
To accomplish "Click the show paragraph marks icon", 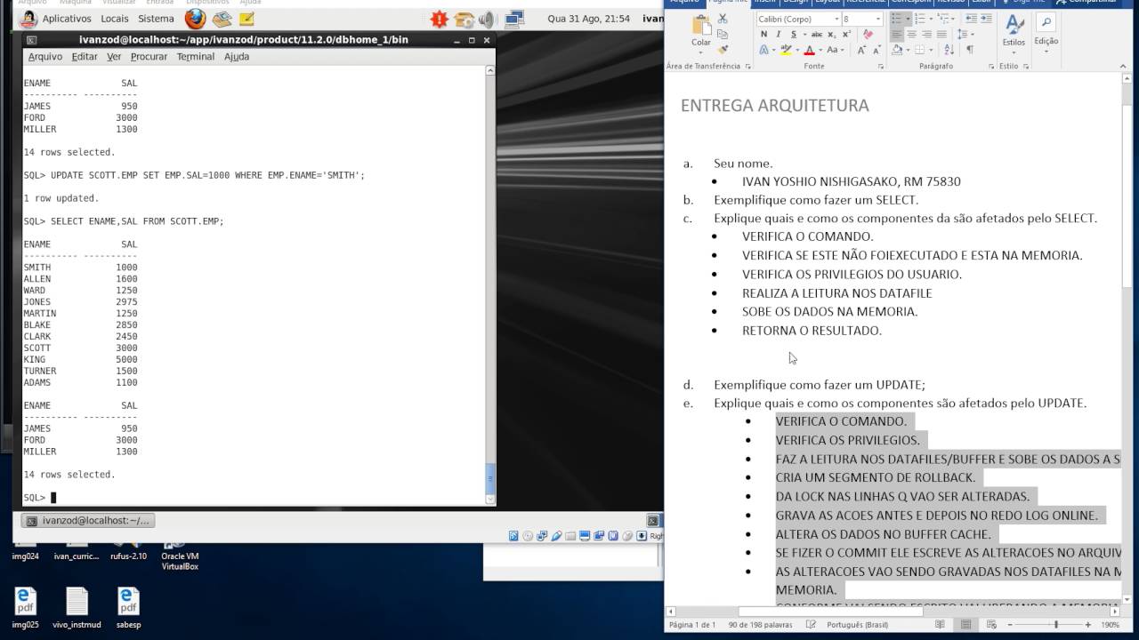I will 970,50.
